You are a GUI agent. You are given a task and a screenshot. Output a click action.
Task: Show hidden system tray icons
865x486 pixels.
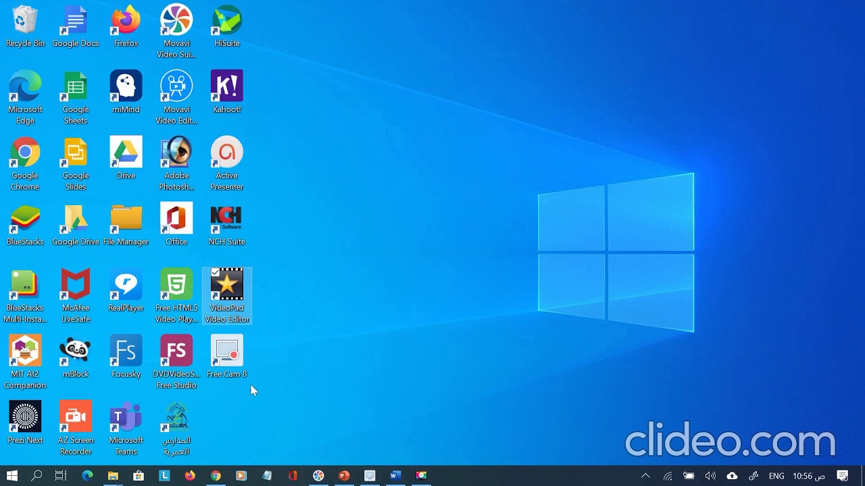click(x=645, y=476)
